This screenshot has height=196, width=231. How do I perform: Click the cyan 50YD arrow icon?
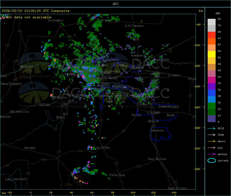click(211, 128)
